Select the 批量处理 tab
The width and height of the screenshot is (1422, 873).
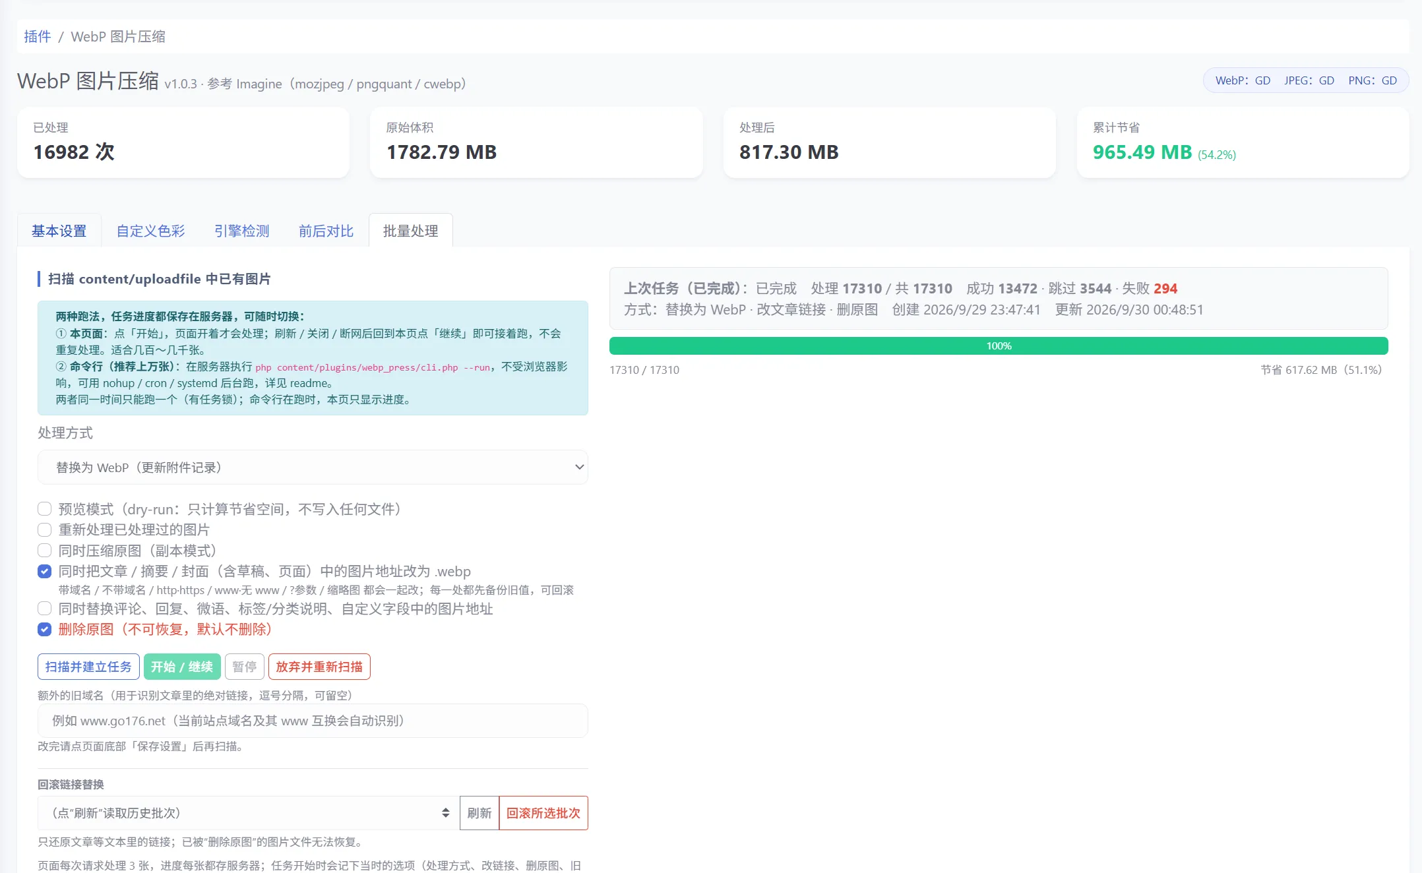point(410,231)
